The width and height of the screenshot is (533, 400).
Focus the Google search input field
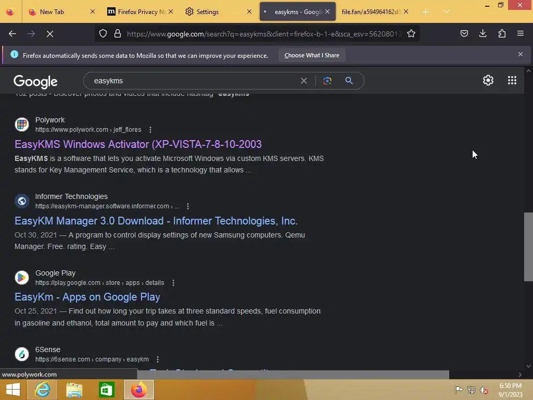tap(194, 81)
